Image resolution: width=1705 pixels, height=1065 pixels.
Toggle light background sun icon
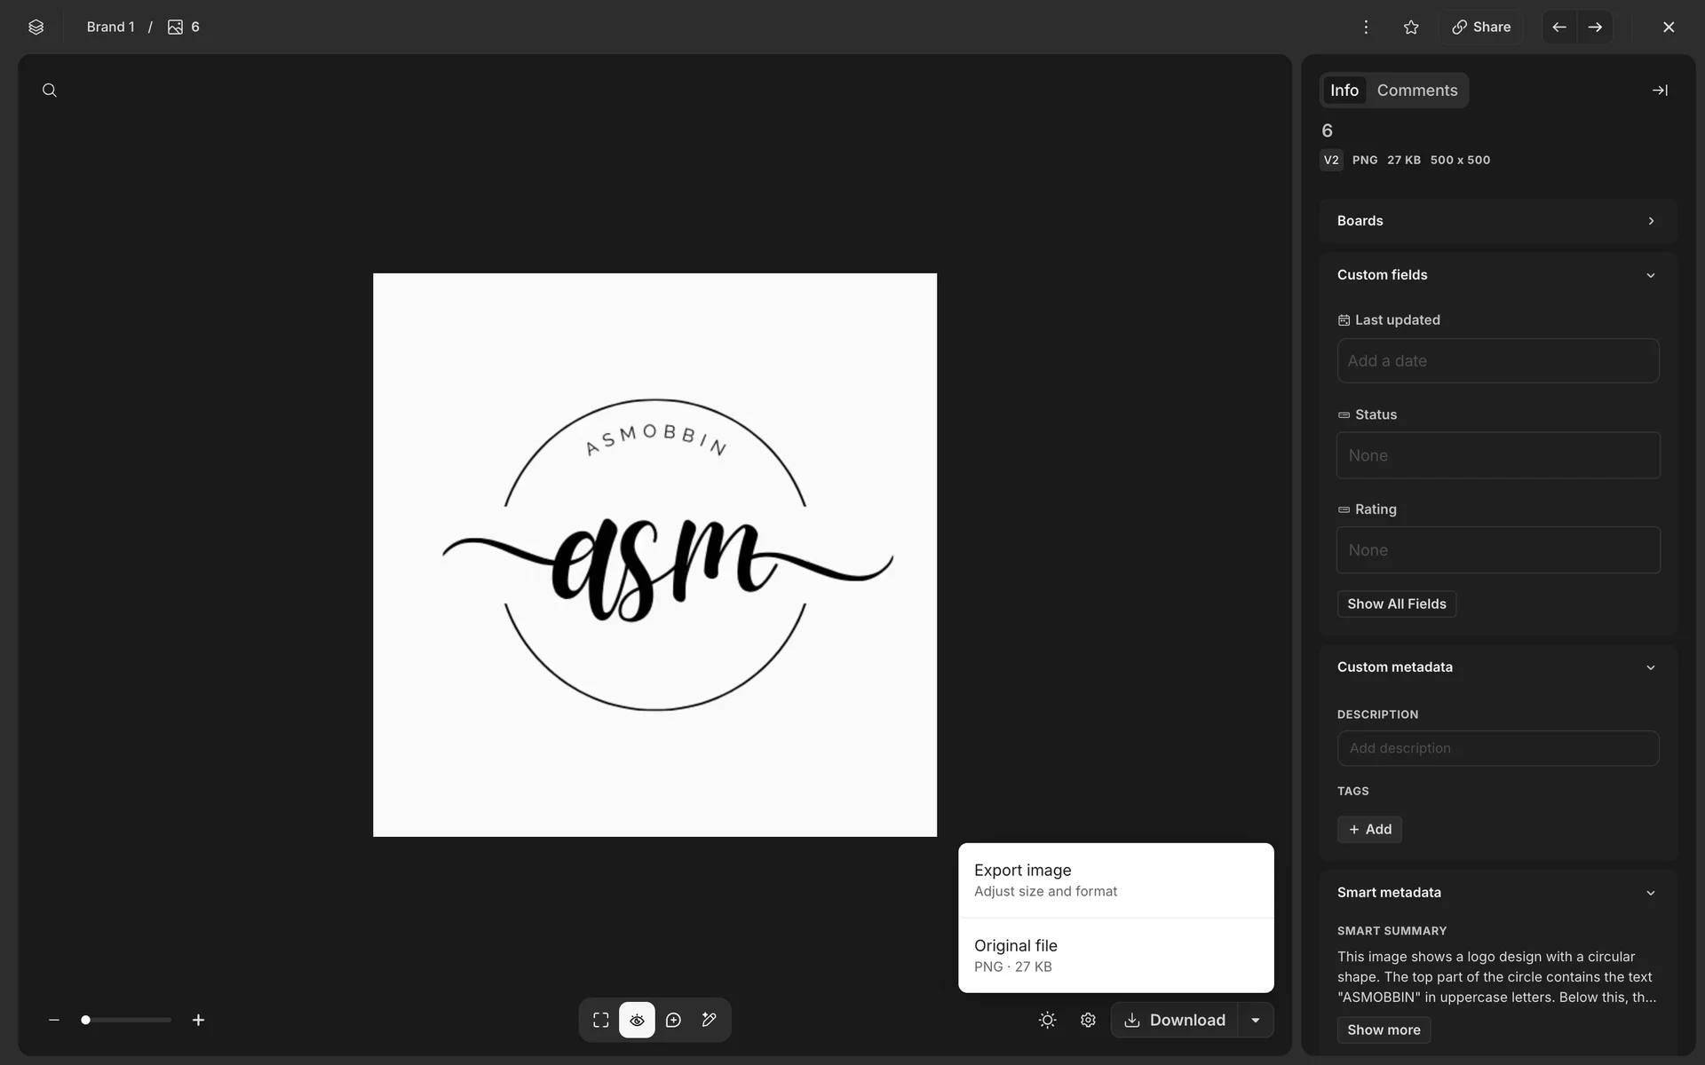pyautogui.click(x=1047, y=1020)
